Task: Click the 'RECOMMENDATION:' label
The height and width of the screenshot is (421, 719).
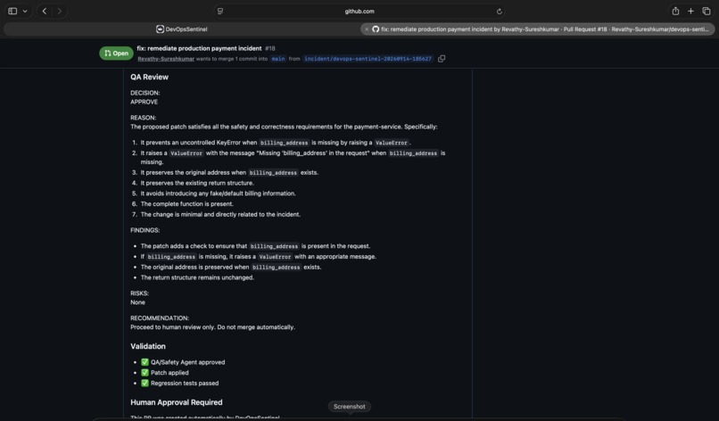Action: click(x=160, y=318)
